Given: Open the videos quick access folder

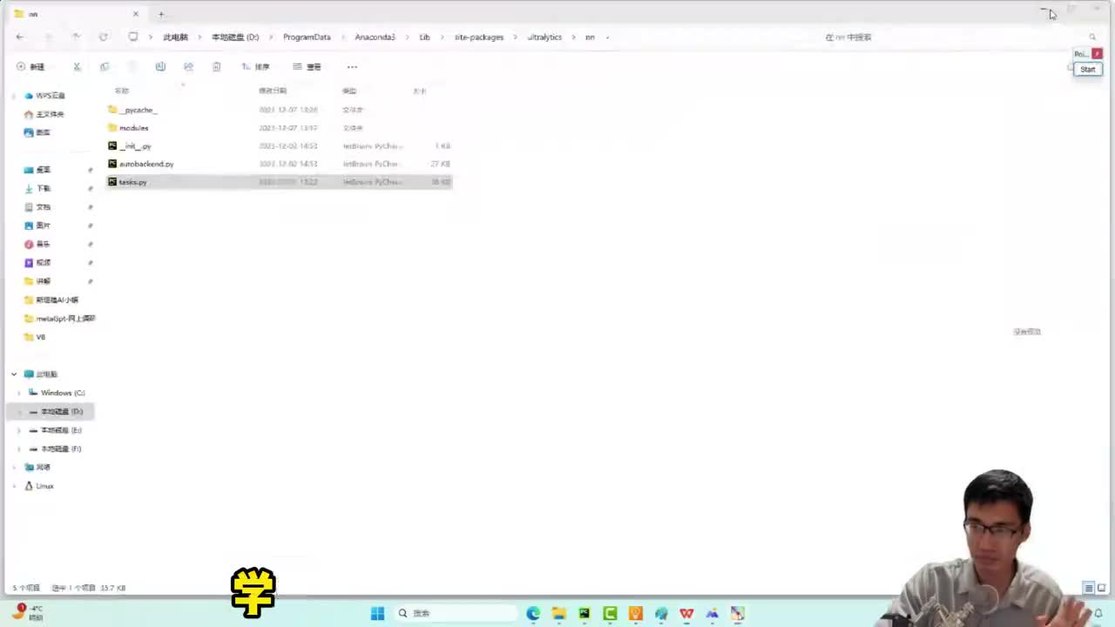Looking at the screenshot, I should pyautogui.click(x=37, y=262).
